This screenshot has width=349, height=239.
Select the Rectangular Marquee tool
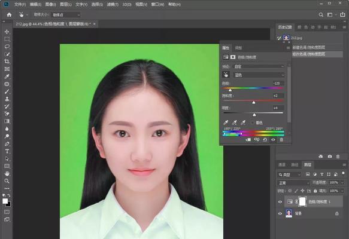[x=7, y=39]
